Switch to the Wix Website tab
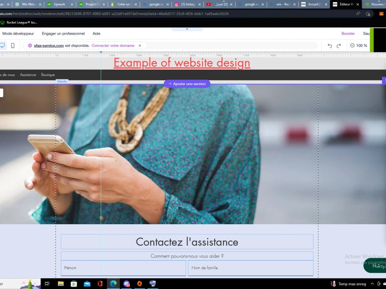Viewport: 386px width, 289px height. click(28, 4)
